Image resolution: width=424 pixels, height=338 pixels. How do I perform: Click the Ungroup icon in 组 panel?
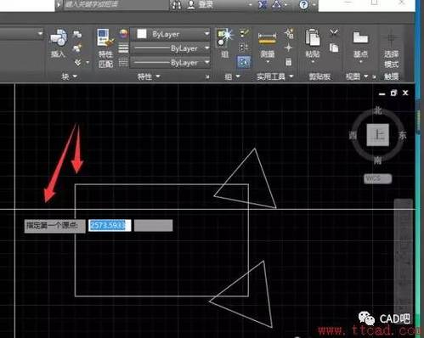click(x=244, y=33)
